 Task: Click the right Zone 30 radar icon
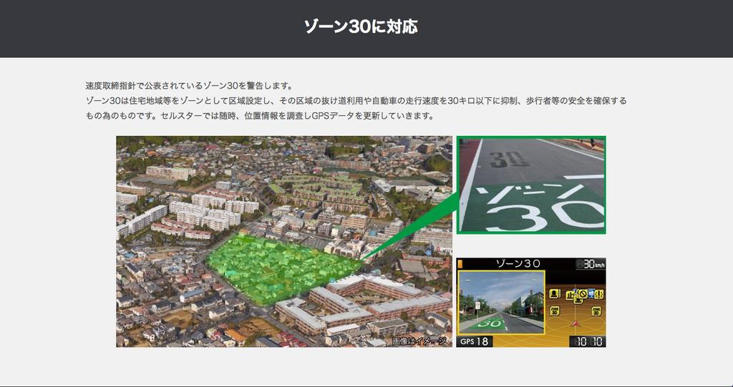click(596, 310)
